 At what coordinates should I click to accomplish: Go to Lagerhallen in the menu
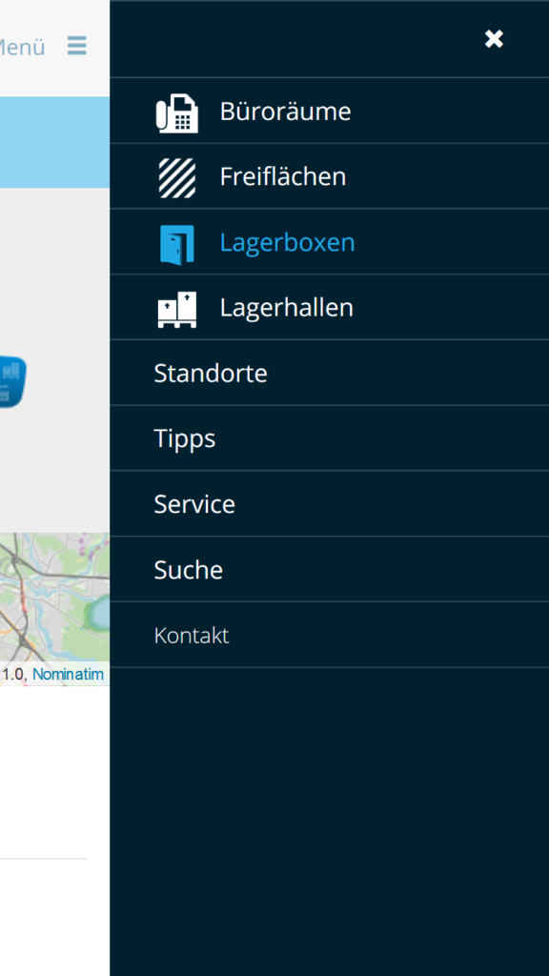[x=329, y=307]
